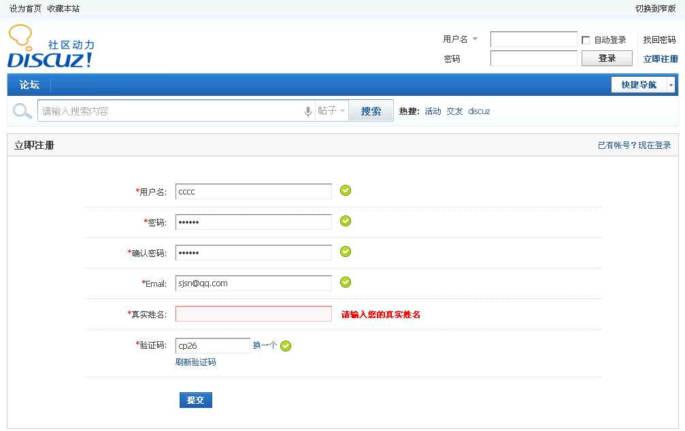The width and height of the screenshot is (685, 431).
Task: Click green checkmark beside username field
Action: 346,190
